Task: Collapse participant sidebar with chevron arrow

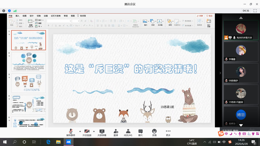Action: pos(220,73)
